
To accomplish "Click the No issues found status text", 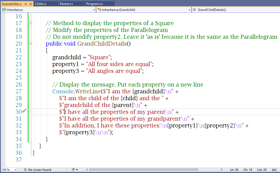I will [39, 170].
